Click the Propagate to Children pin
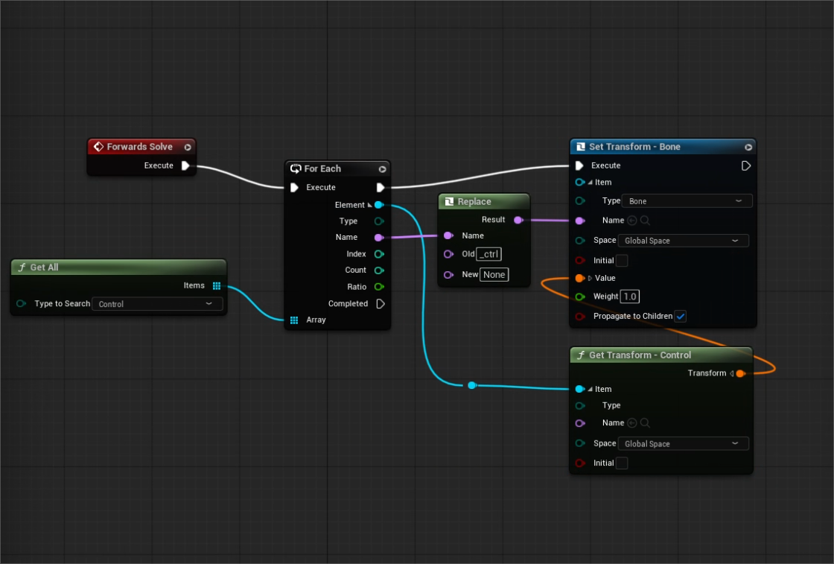Image resolution: width=834 pixels, height=564 pixels. point(580,316)
